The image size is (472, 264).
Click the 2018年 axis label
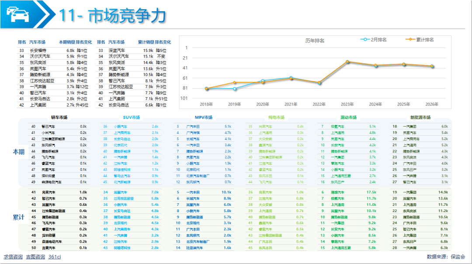(x=206, y=104)
